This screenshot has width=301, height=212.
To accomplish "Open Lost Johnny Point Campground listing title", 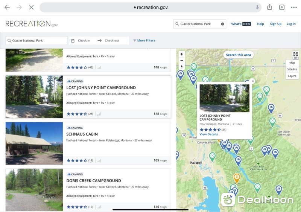I will tap(101, 88).
